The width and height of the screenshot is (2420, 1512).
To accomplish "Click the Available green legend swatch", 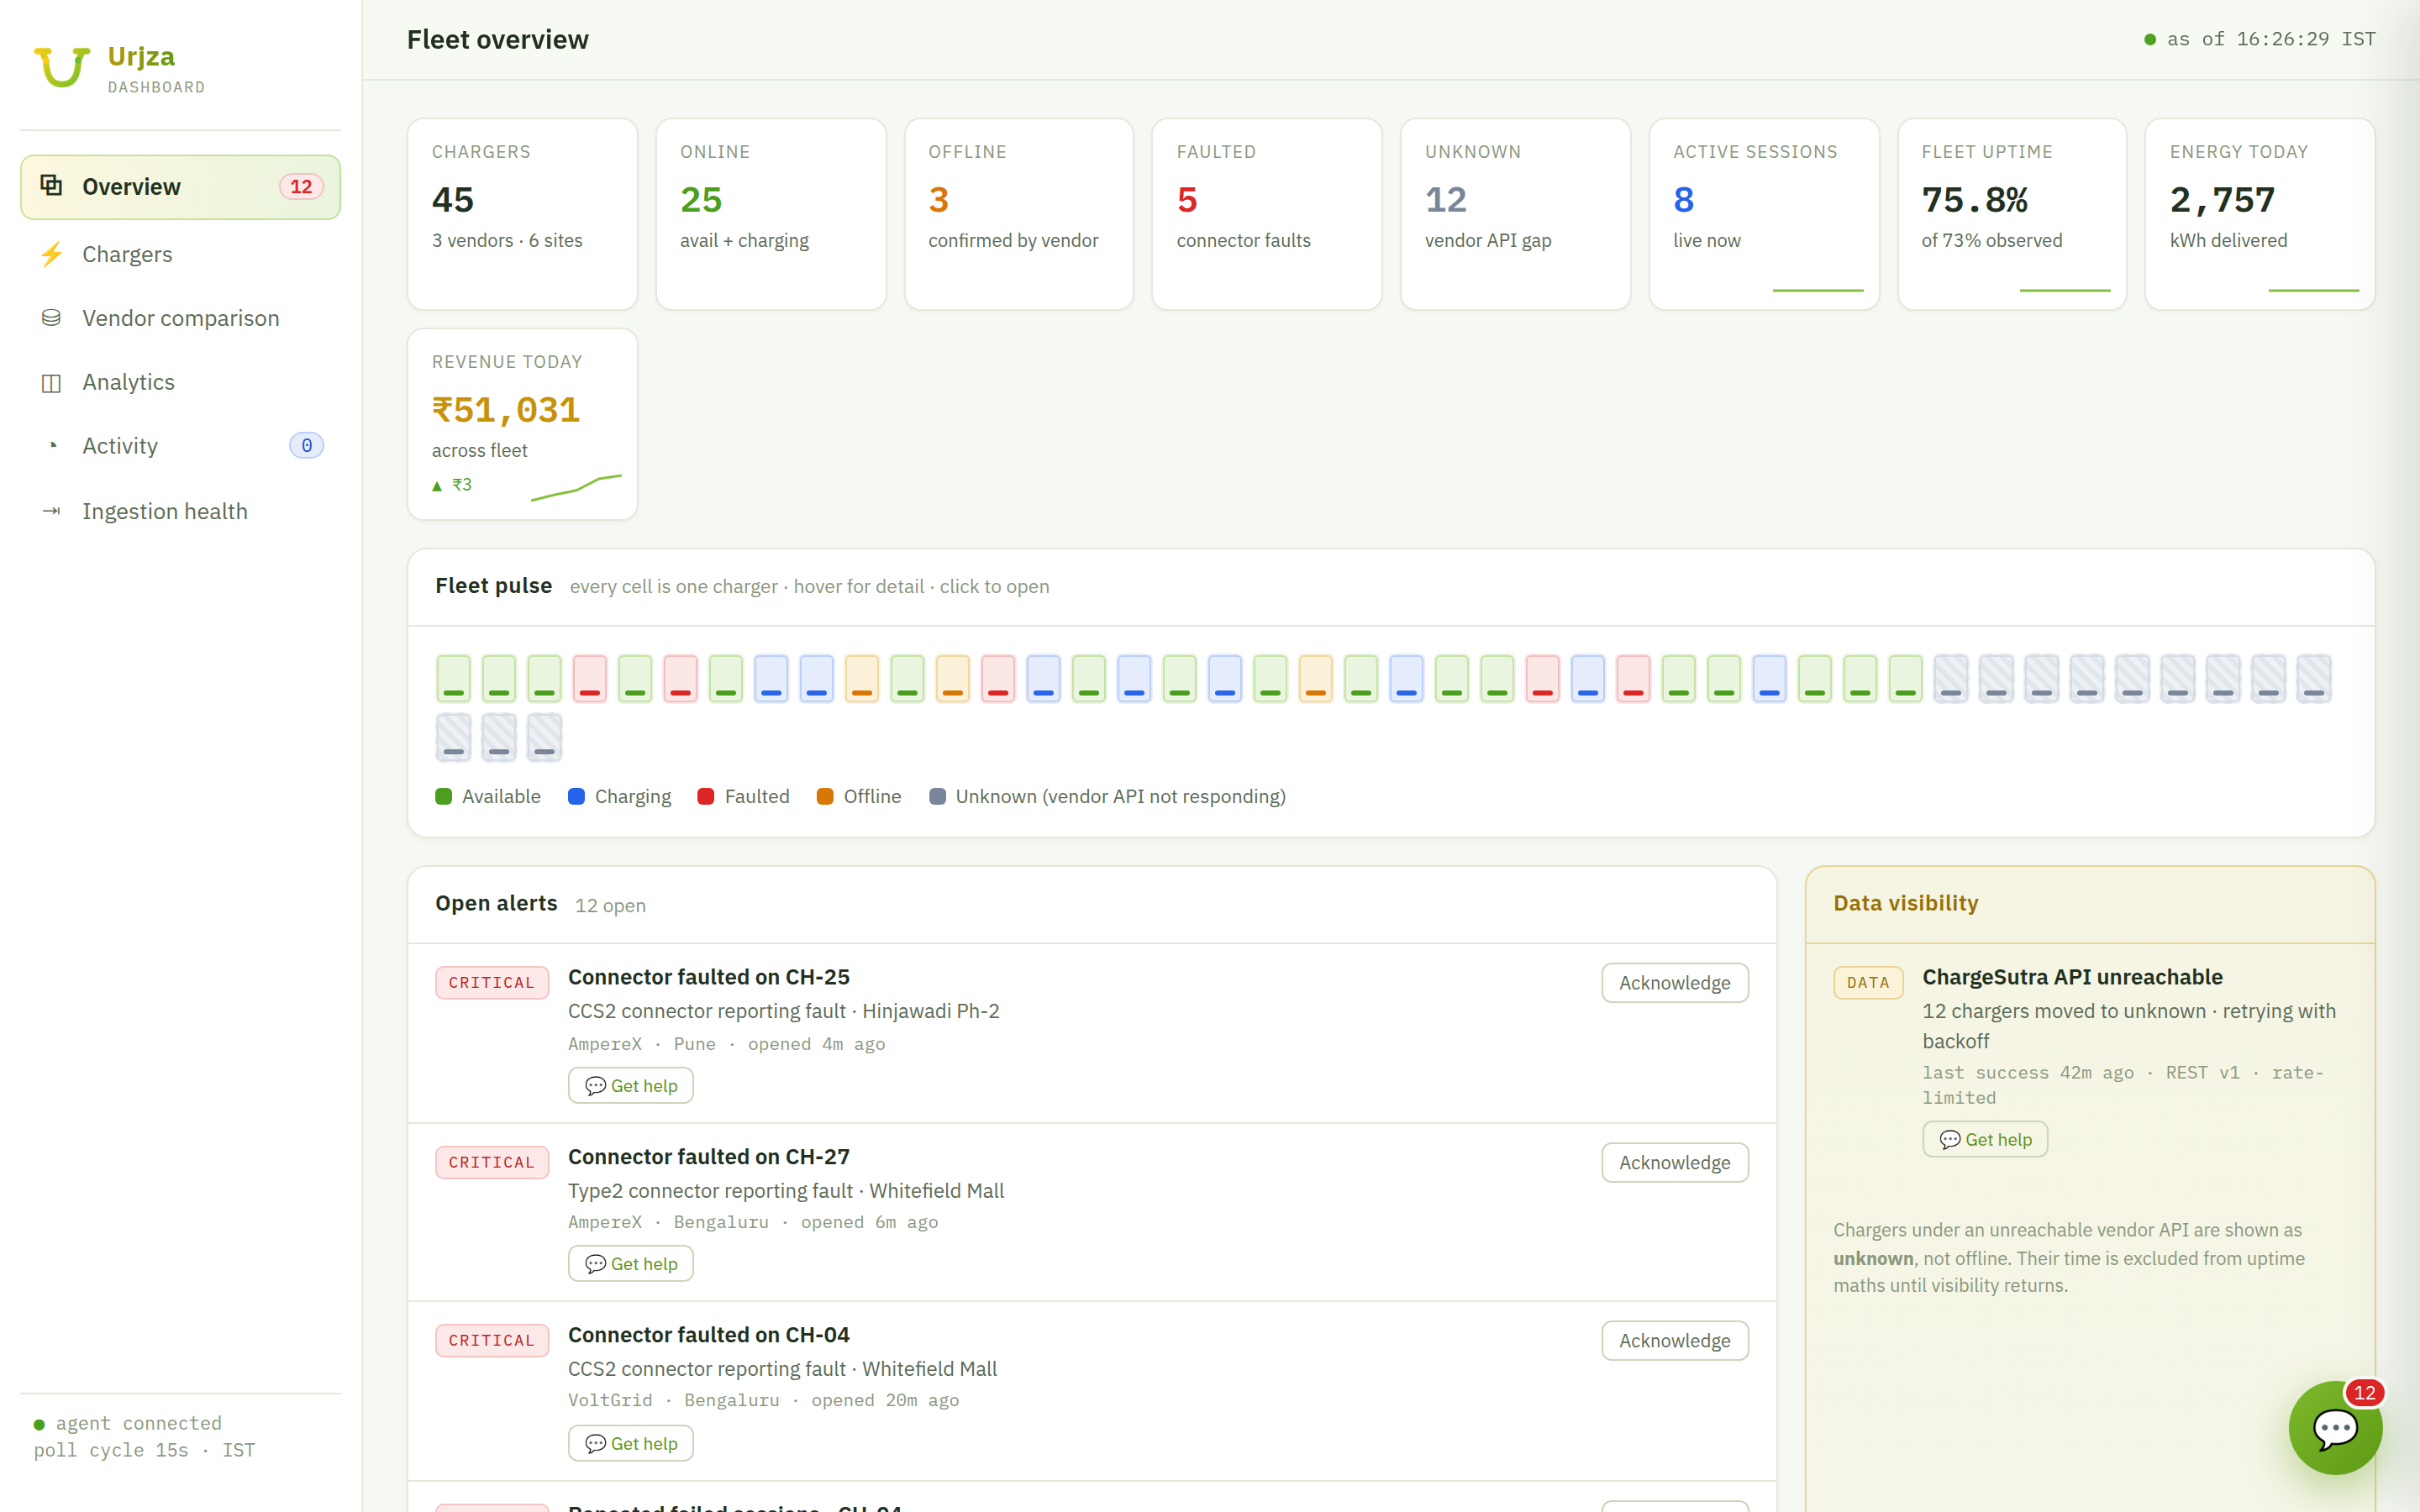I will click(444, 797).
